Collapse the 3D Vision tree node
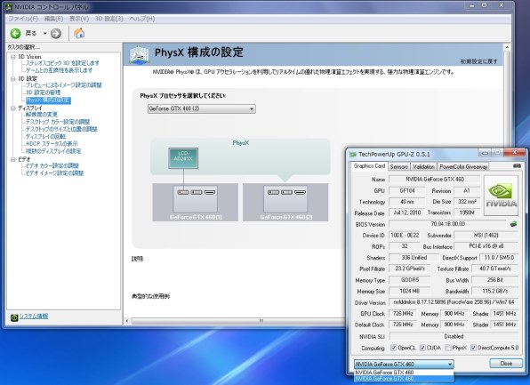Viewport: 530px width, 385px height. (x=12, y=57)
